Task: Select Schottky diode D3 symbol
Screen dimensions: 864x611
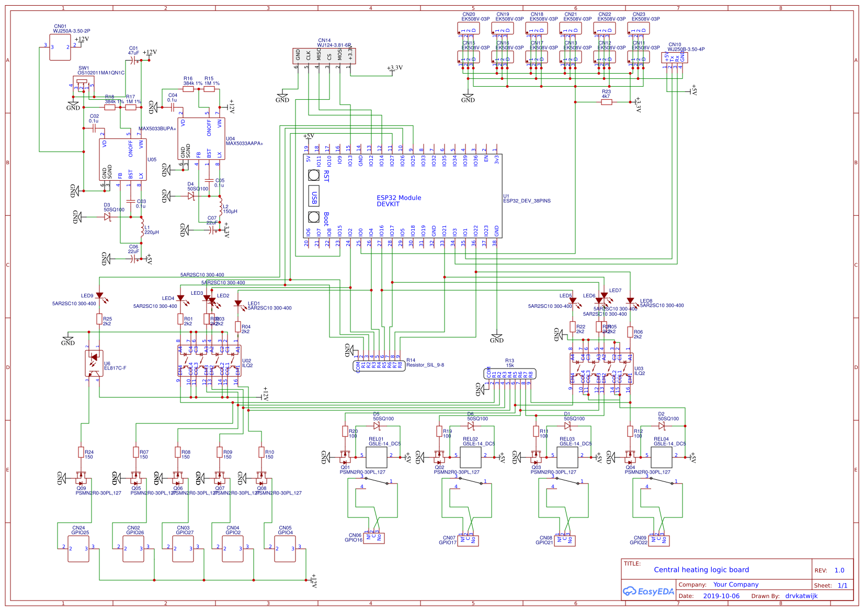Action: pyautogui.click(x=107, y=217)
